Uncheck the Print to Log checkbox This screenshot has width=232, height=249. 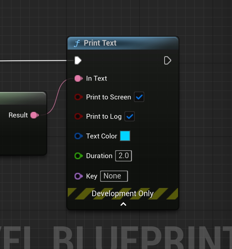click(130, 116)
